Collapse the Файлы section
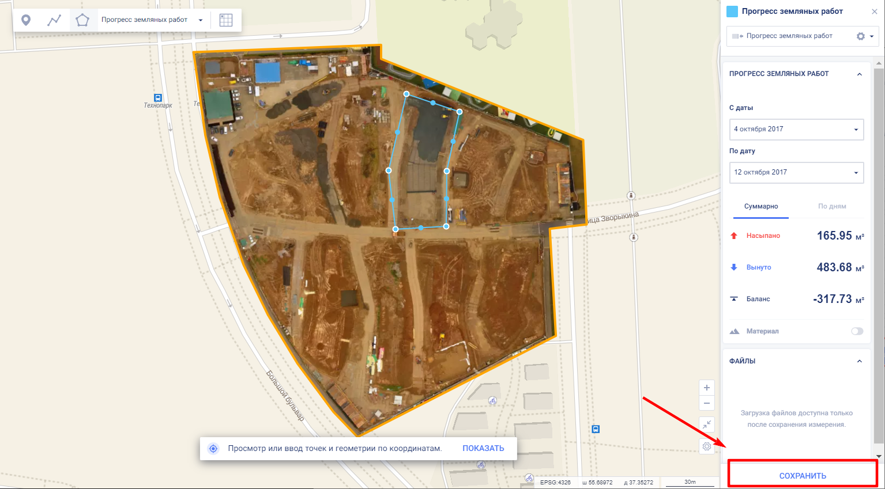 [x=860, y=361]
